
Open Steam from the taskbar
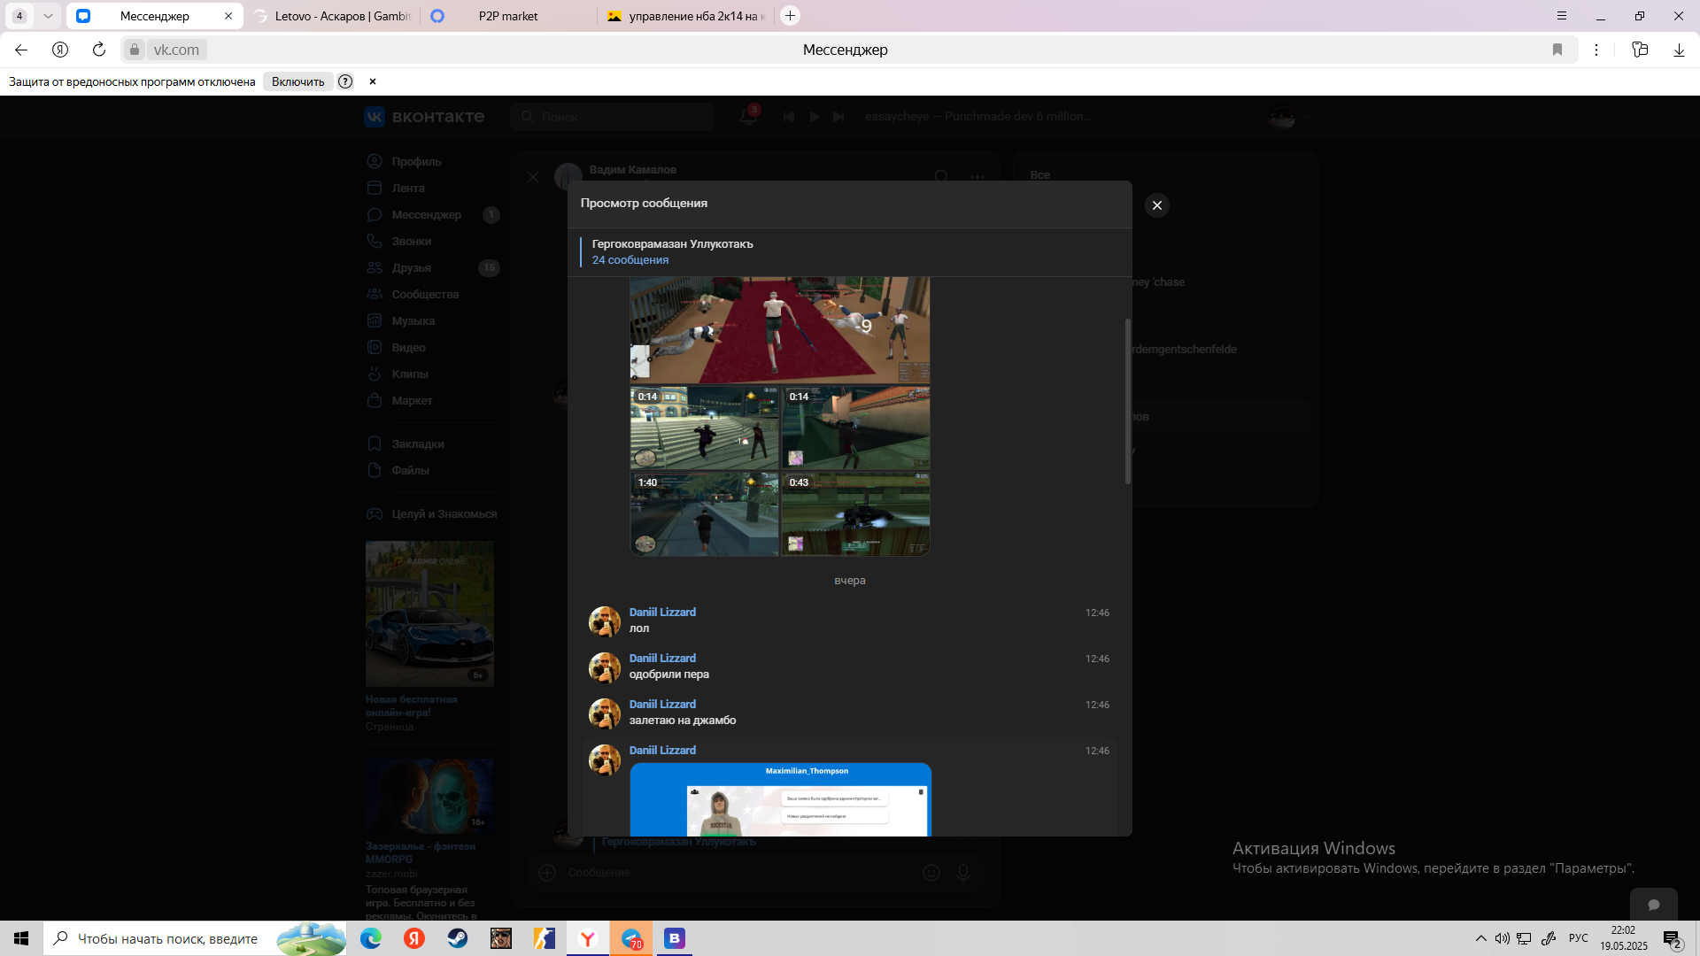click(x=458, y=938)
